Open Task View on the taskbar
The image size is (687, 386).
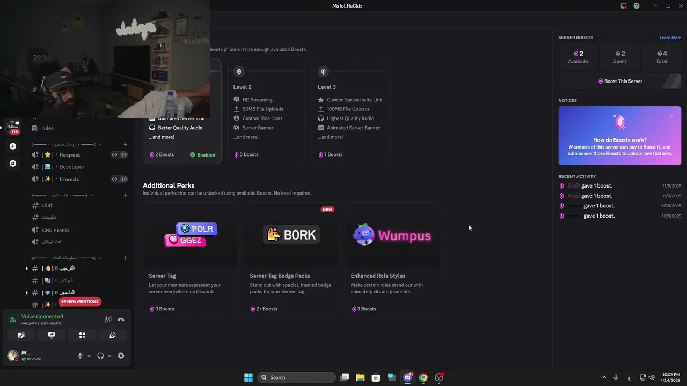(x=345, y=377)
